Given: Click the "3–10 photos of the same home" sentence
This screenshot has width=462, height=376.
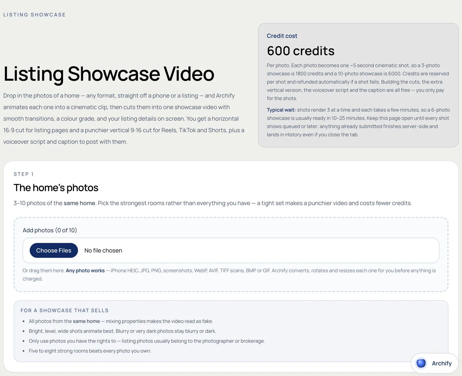Looking at the screenshot, I should 213,203.
